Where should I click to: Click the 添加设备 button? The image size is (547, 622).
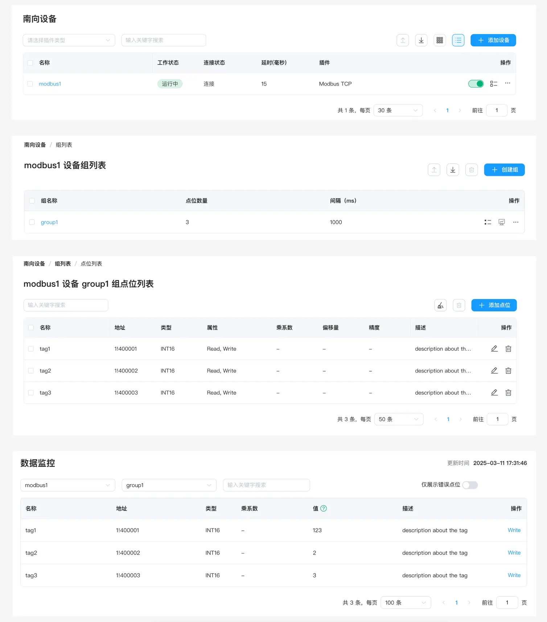(493, 40)
